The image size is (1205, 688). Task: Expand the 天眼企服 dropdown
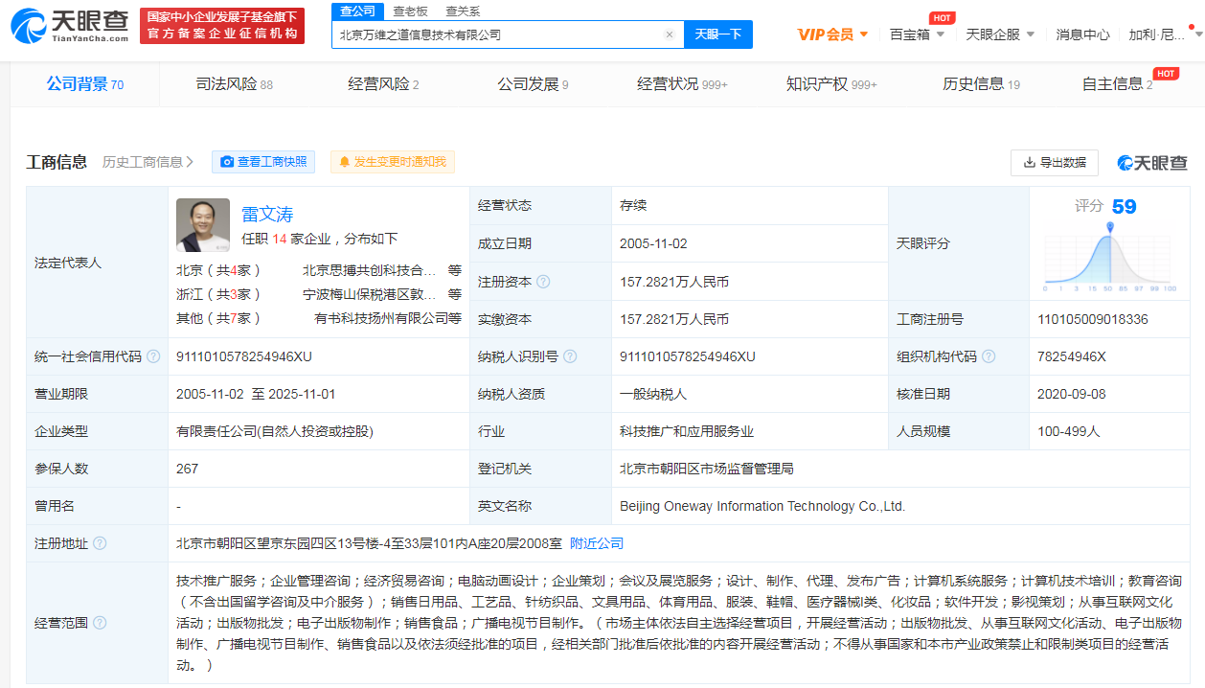[x=999, y=34]
